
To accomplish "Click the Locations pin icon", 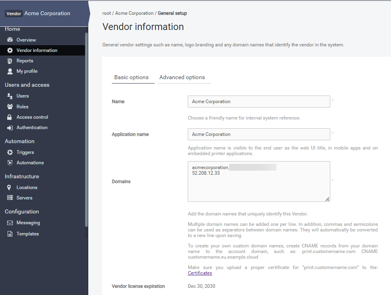I will pyautogui.click(x=10, y=187).
